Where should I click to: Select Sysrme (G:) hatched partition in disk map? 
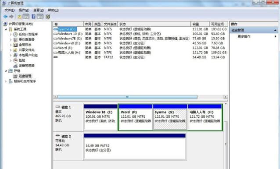(170, 117)
